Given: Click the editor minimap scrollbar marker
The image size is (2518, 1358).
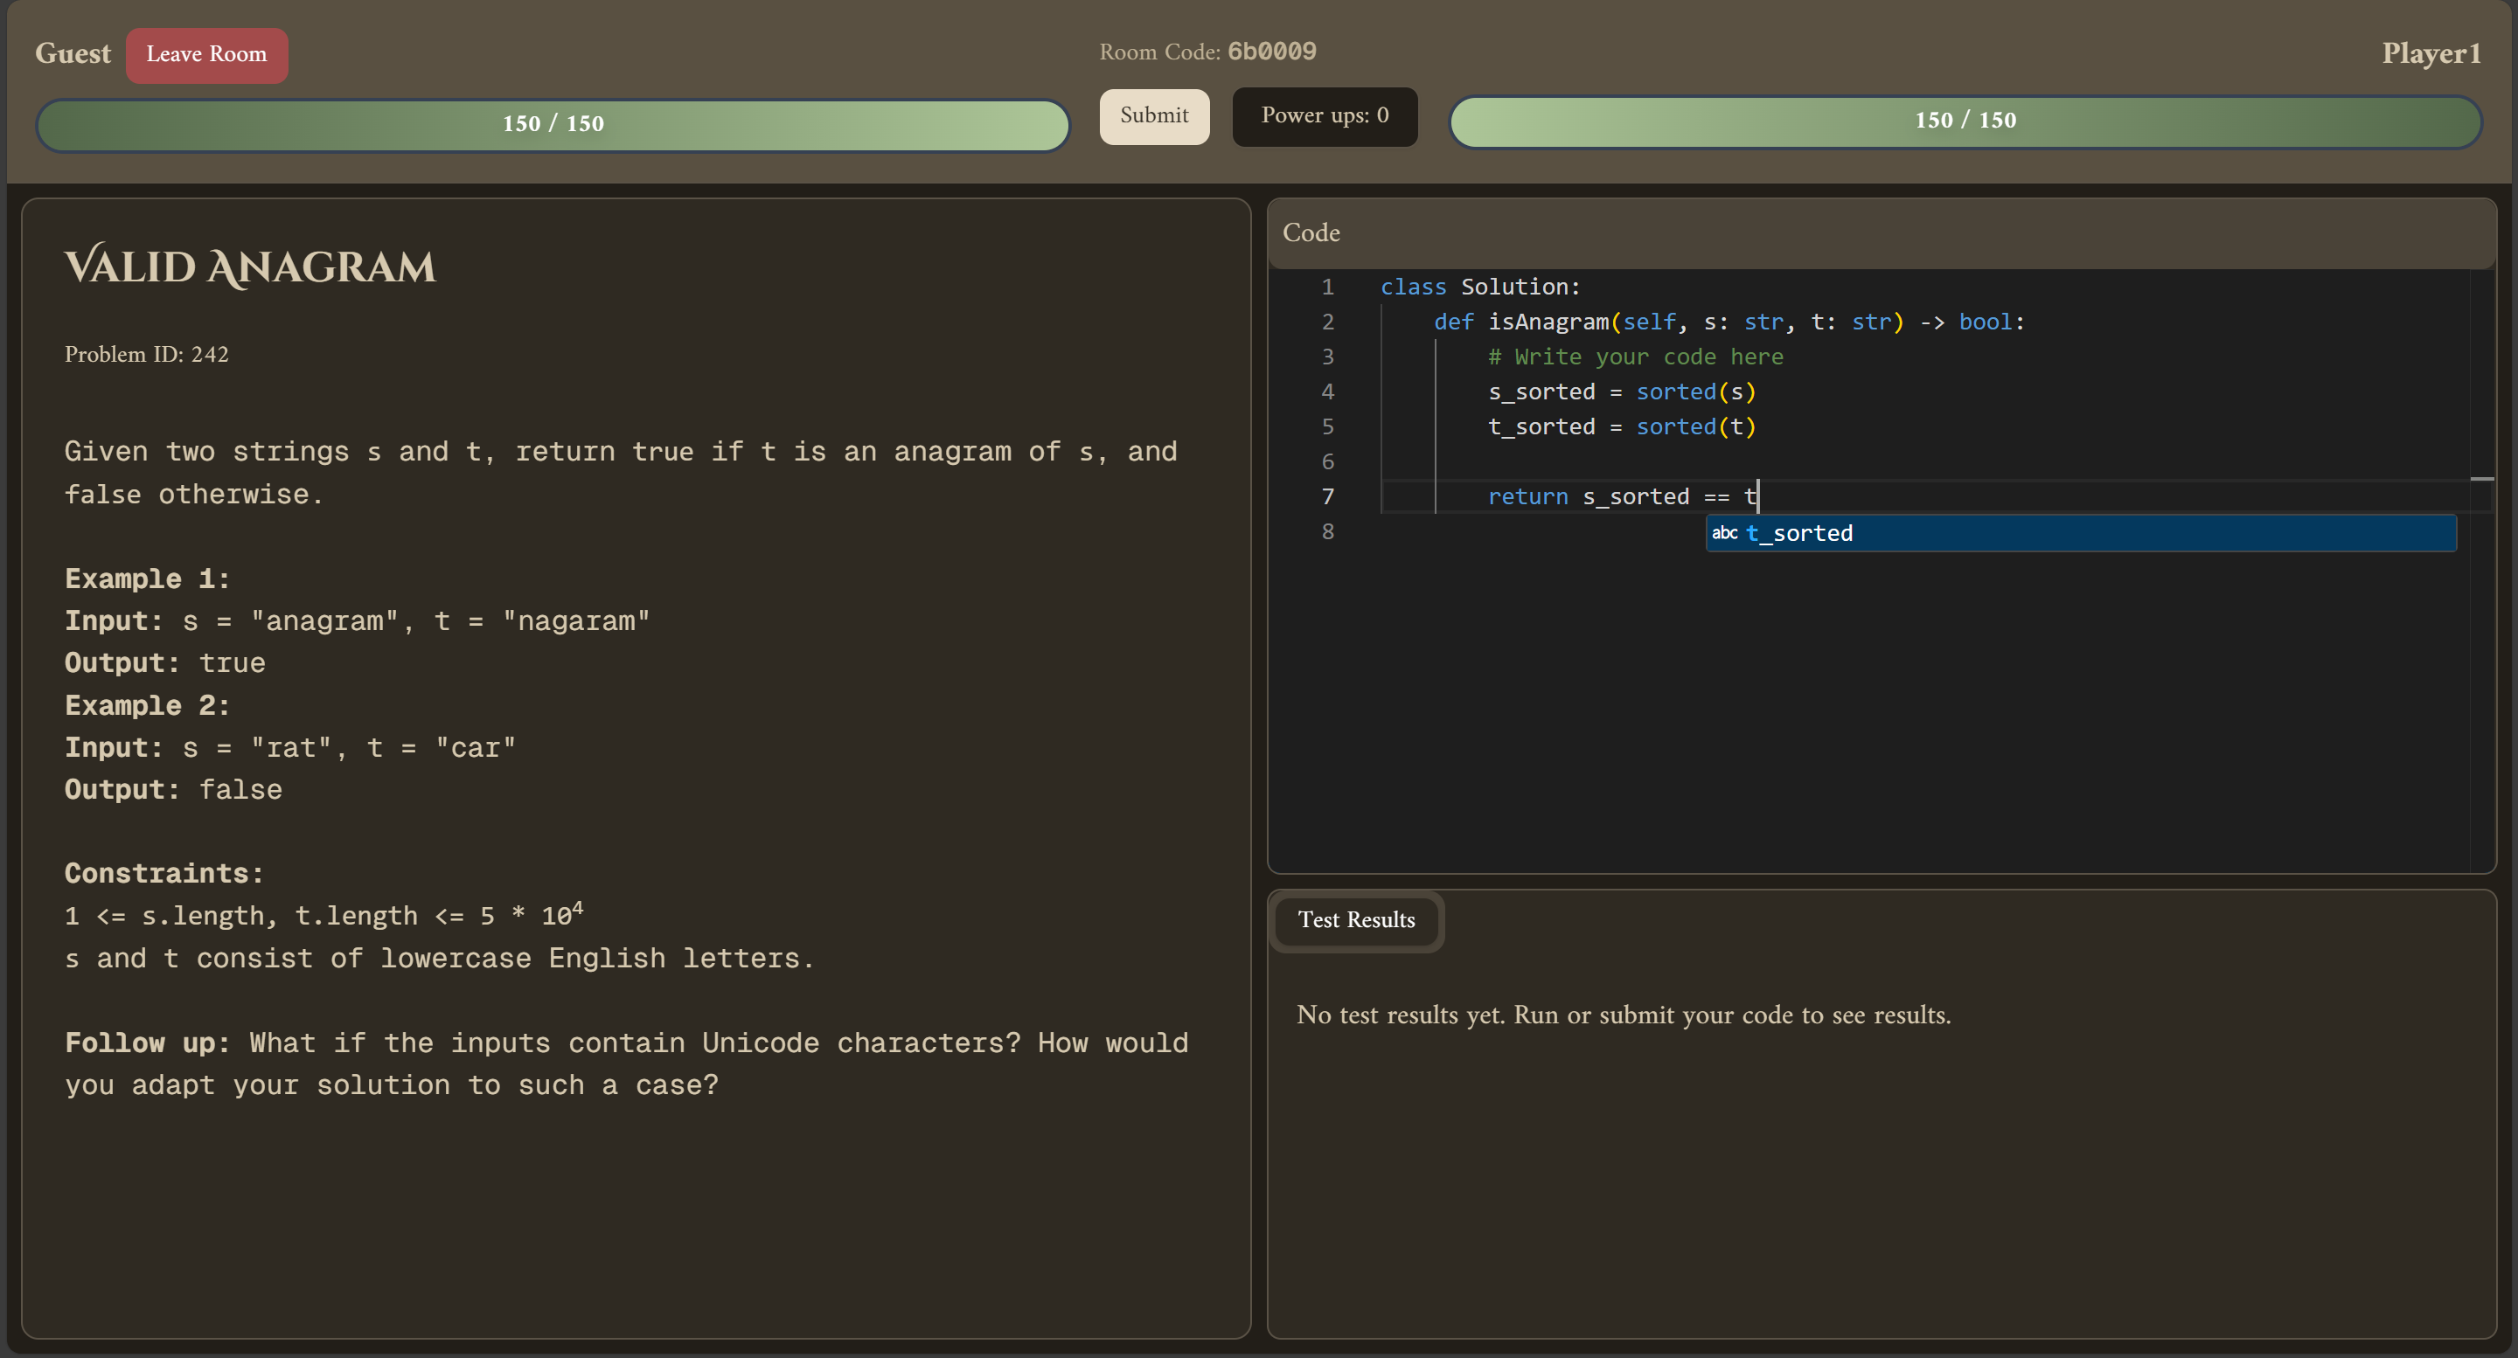Looking at the screenshot, I should tap(2482, 479).
